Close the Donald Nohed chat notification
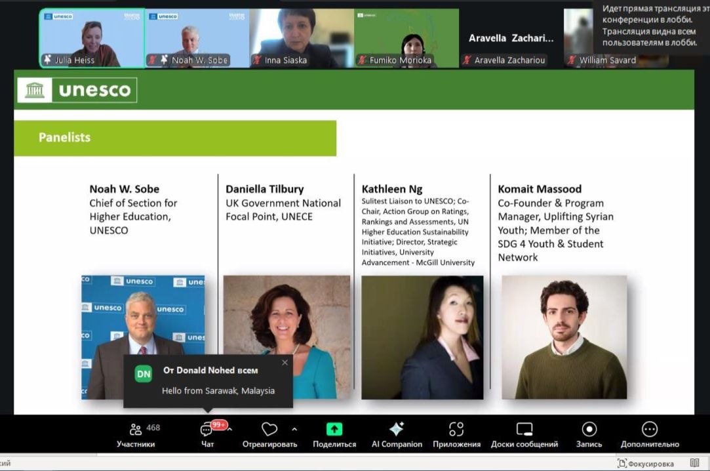710x471 pixels. (285, 362)
